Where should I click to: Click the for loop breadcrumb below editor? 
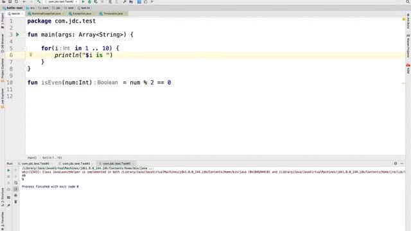[x=52, y=158]
